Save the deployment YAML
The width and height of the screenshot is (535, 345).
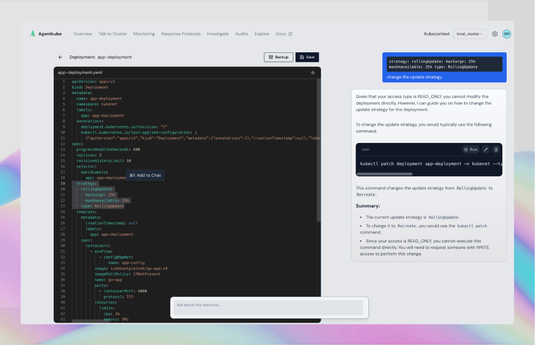coord(307,57)
